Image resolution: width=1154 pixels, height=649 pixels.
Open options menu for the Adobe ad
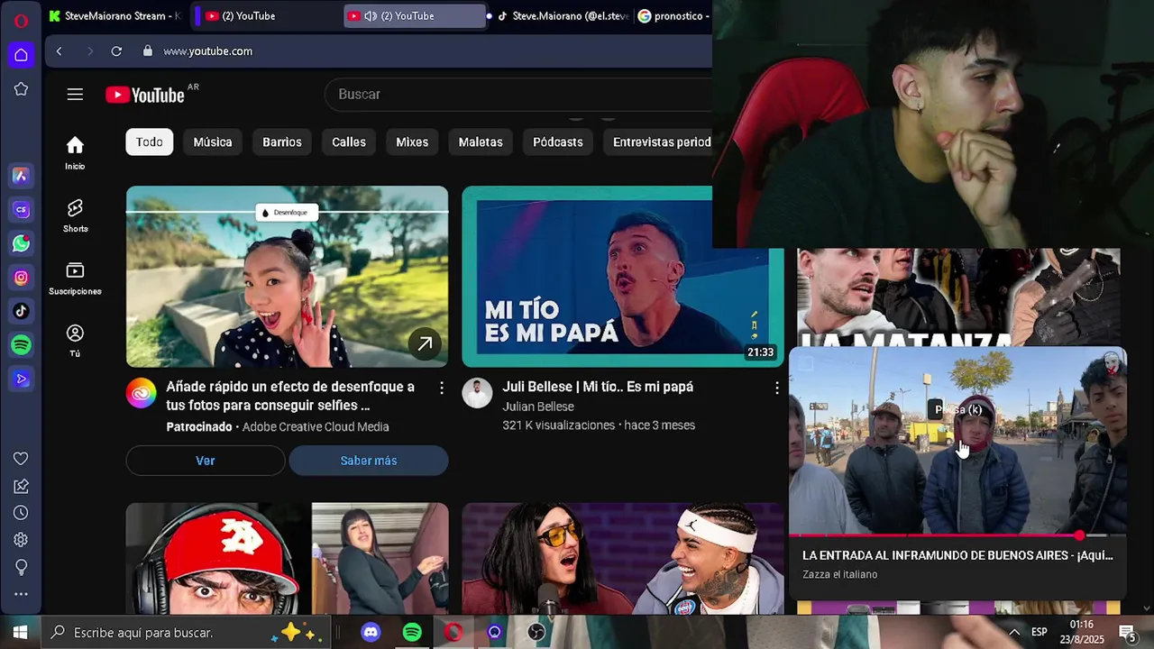point(441,388)
